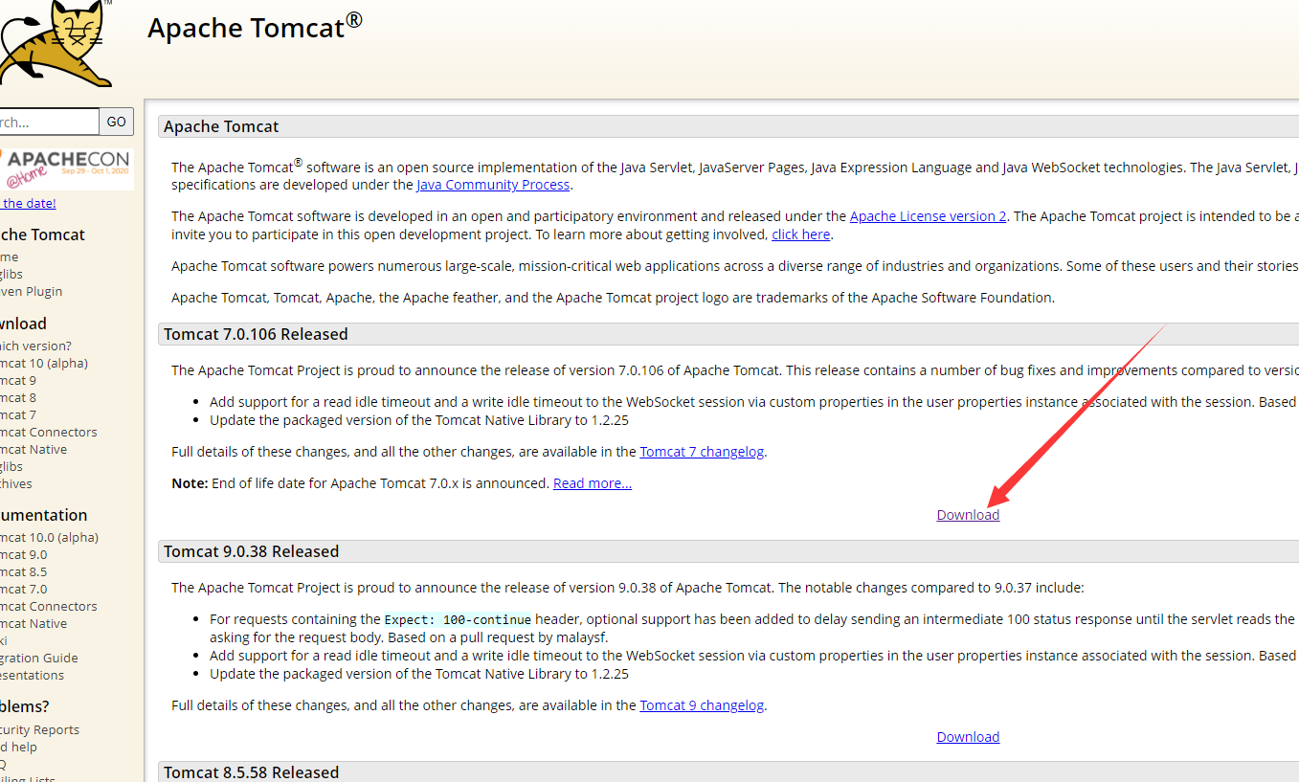Open Find help under Problems

(x=19, y=747)
